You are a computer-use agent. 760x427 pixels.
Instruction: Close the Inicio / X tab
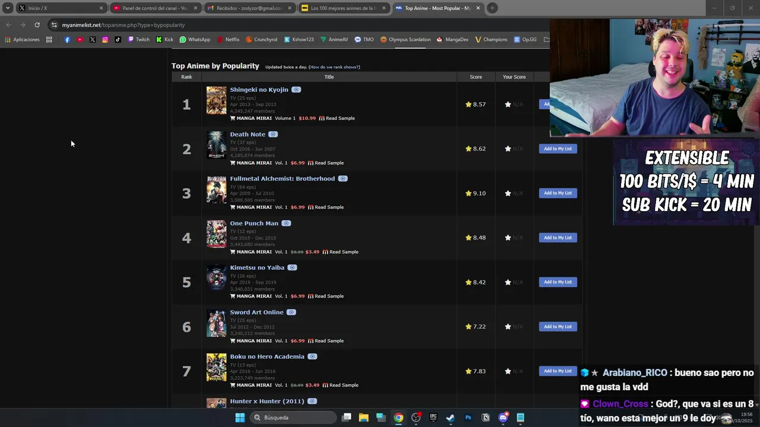coord(101,8)
